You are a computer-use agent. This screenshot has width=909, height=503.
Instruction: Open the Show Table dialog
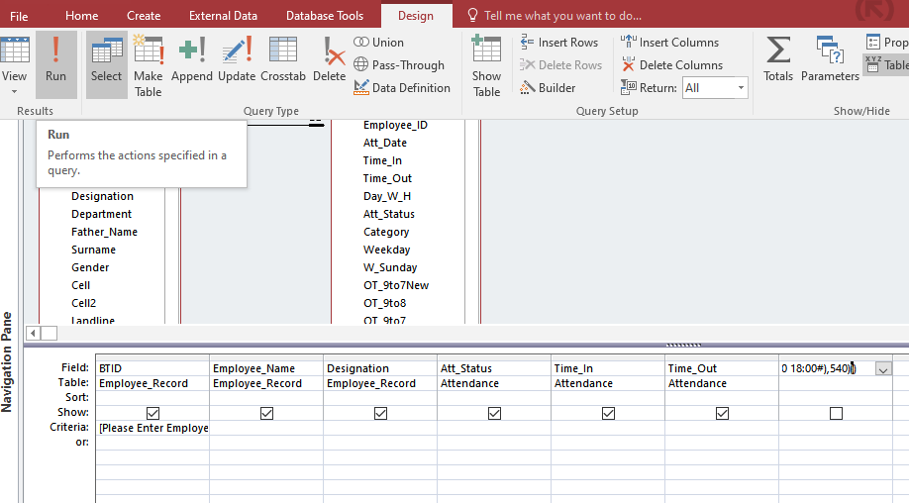(486, 64)
